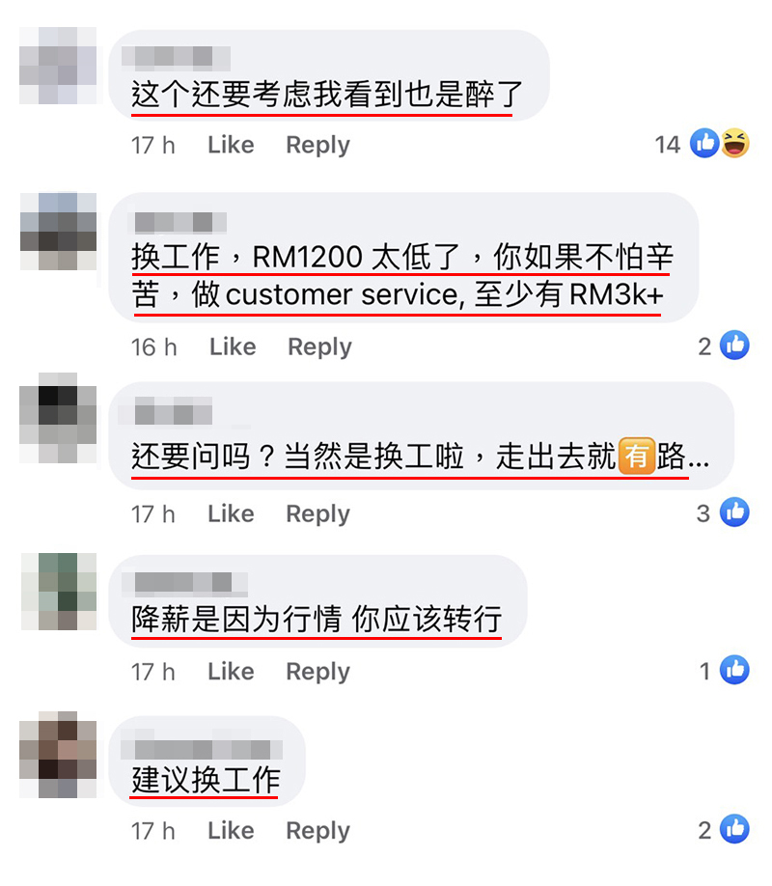Viewport: 772px width, 886px height.
Task: Open the thumbs-up icon on the RM1200 comment
Action: click(734, 345)
